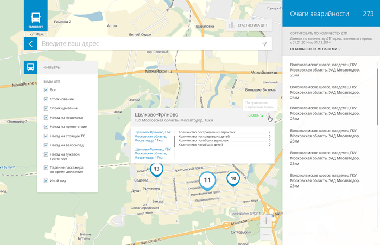Toggle the Столкновение checkbox

[x=46, y=99]
